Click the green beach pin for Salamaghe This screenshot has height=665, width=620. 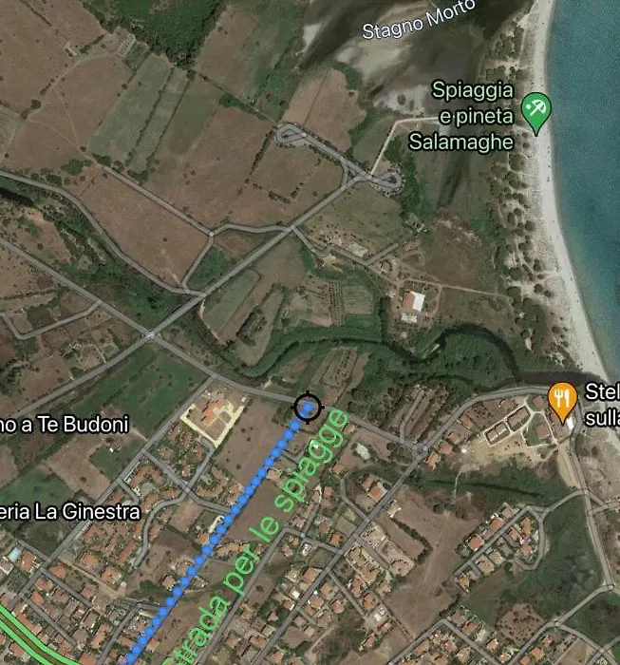[x=536, y=113]
